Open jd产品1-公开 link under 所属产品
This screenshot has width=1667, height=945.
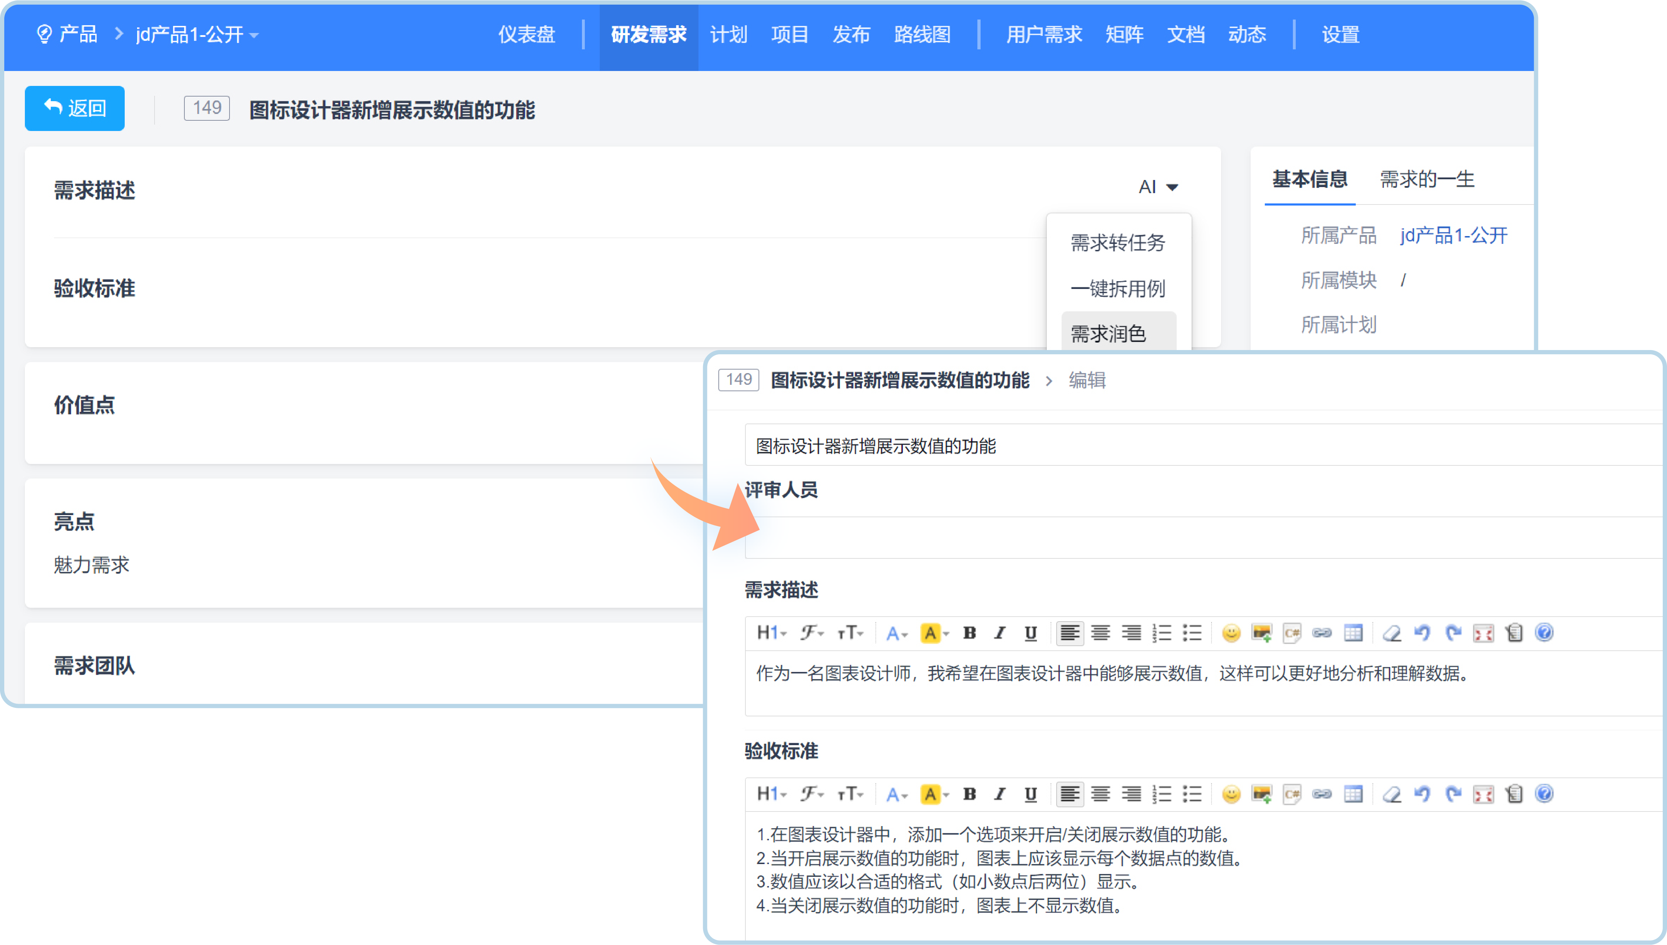(x=1453, y=235)
